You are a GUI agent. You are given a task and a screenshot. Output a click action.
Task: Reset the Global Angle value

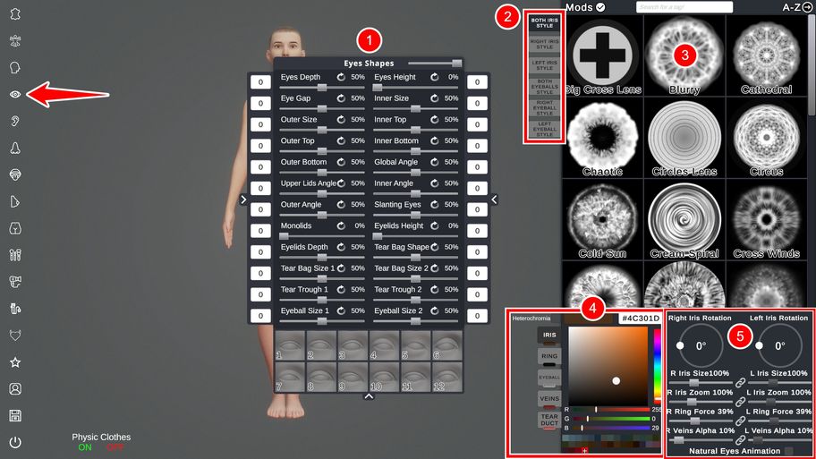pyautogui.click(x=435, y=162)
